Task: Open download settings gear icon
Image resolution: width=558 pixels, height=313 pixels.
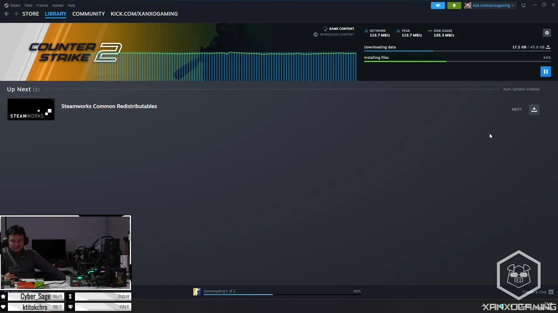Action: [x=547, y=33]
